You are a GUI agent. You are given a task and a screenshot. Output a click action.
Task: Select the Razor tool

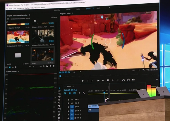[59, 103]
